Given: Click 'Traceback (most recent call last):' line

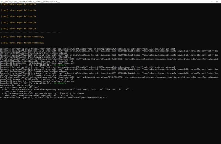Looking at the screenshot, I should [x=20, y=87].
